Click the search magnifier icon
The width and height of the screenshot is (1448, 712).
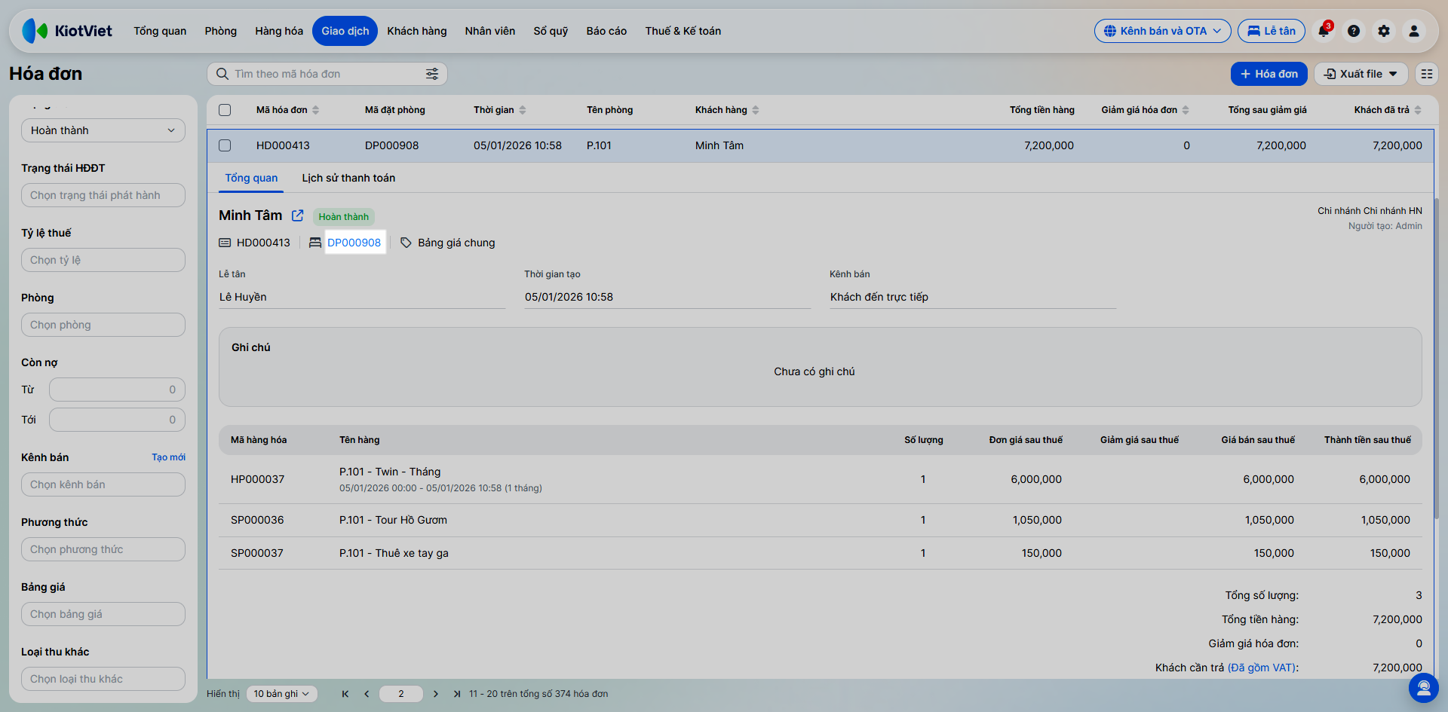tap(222, 74)
